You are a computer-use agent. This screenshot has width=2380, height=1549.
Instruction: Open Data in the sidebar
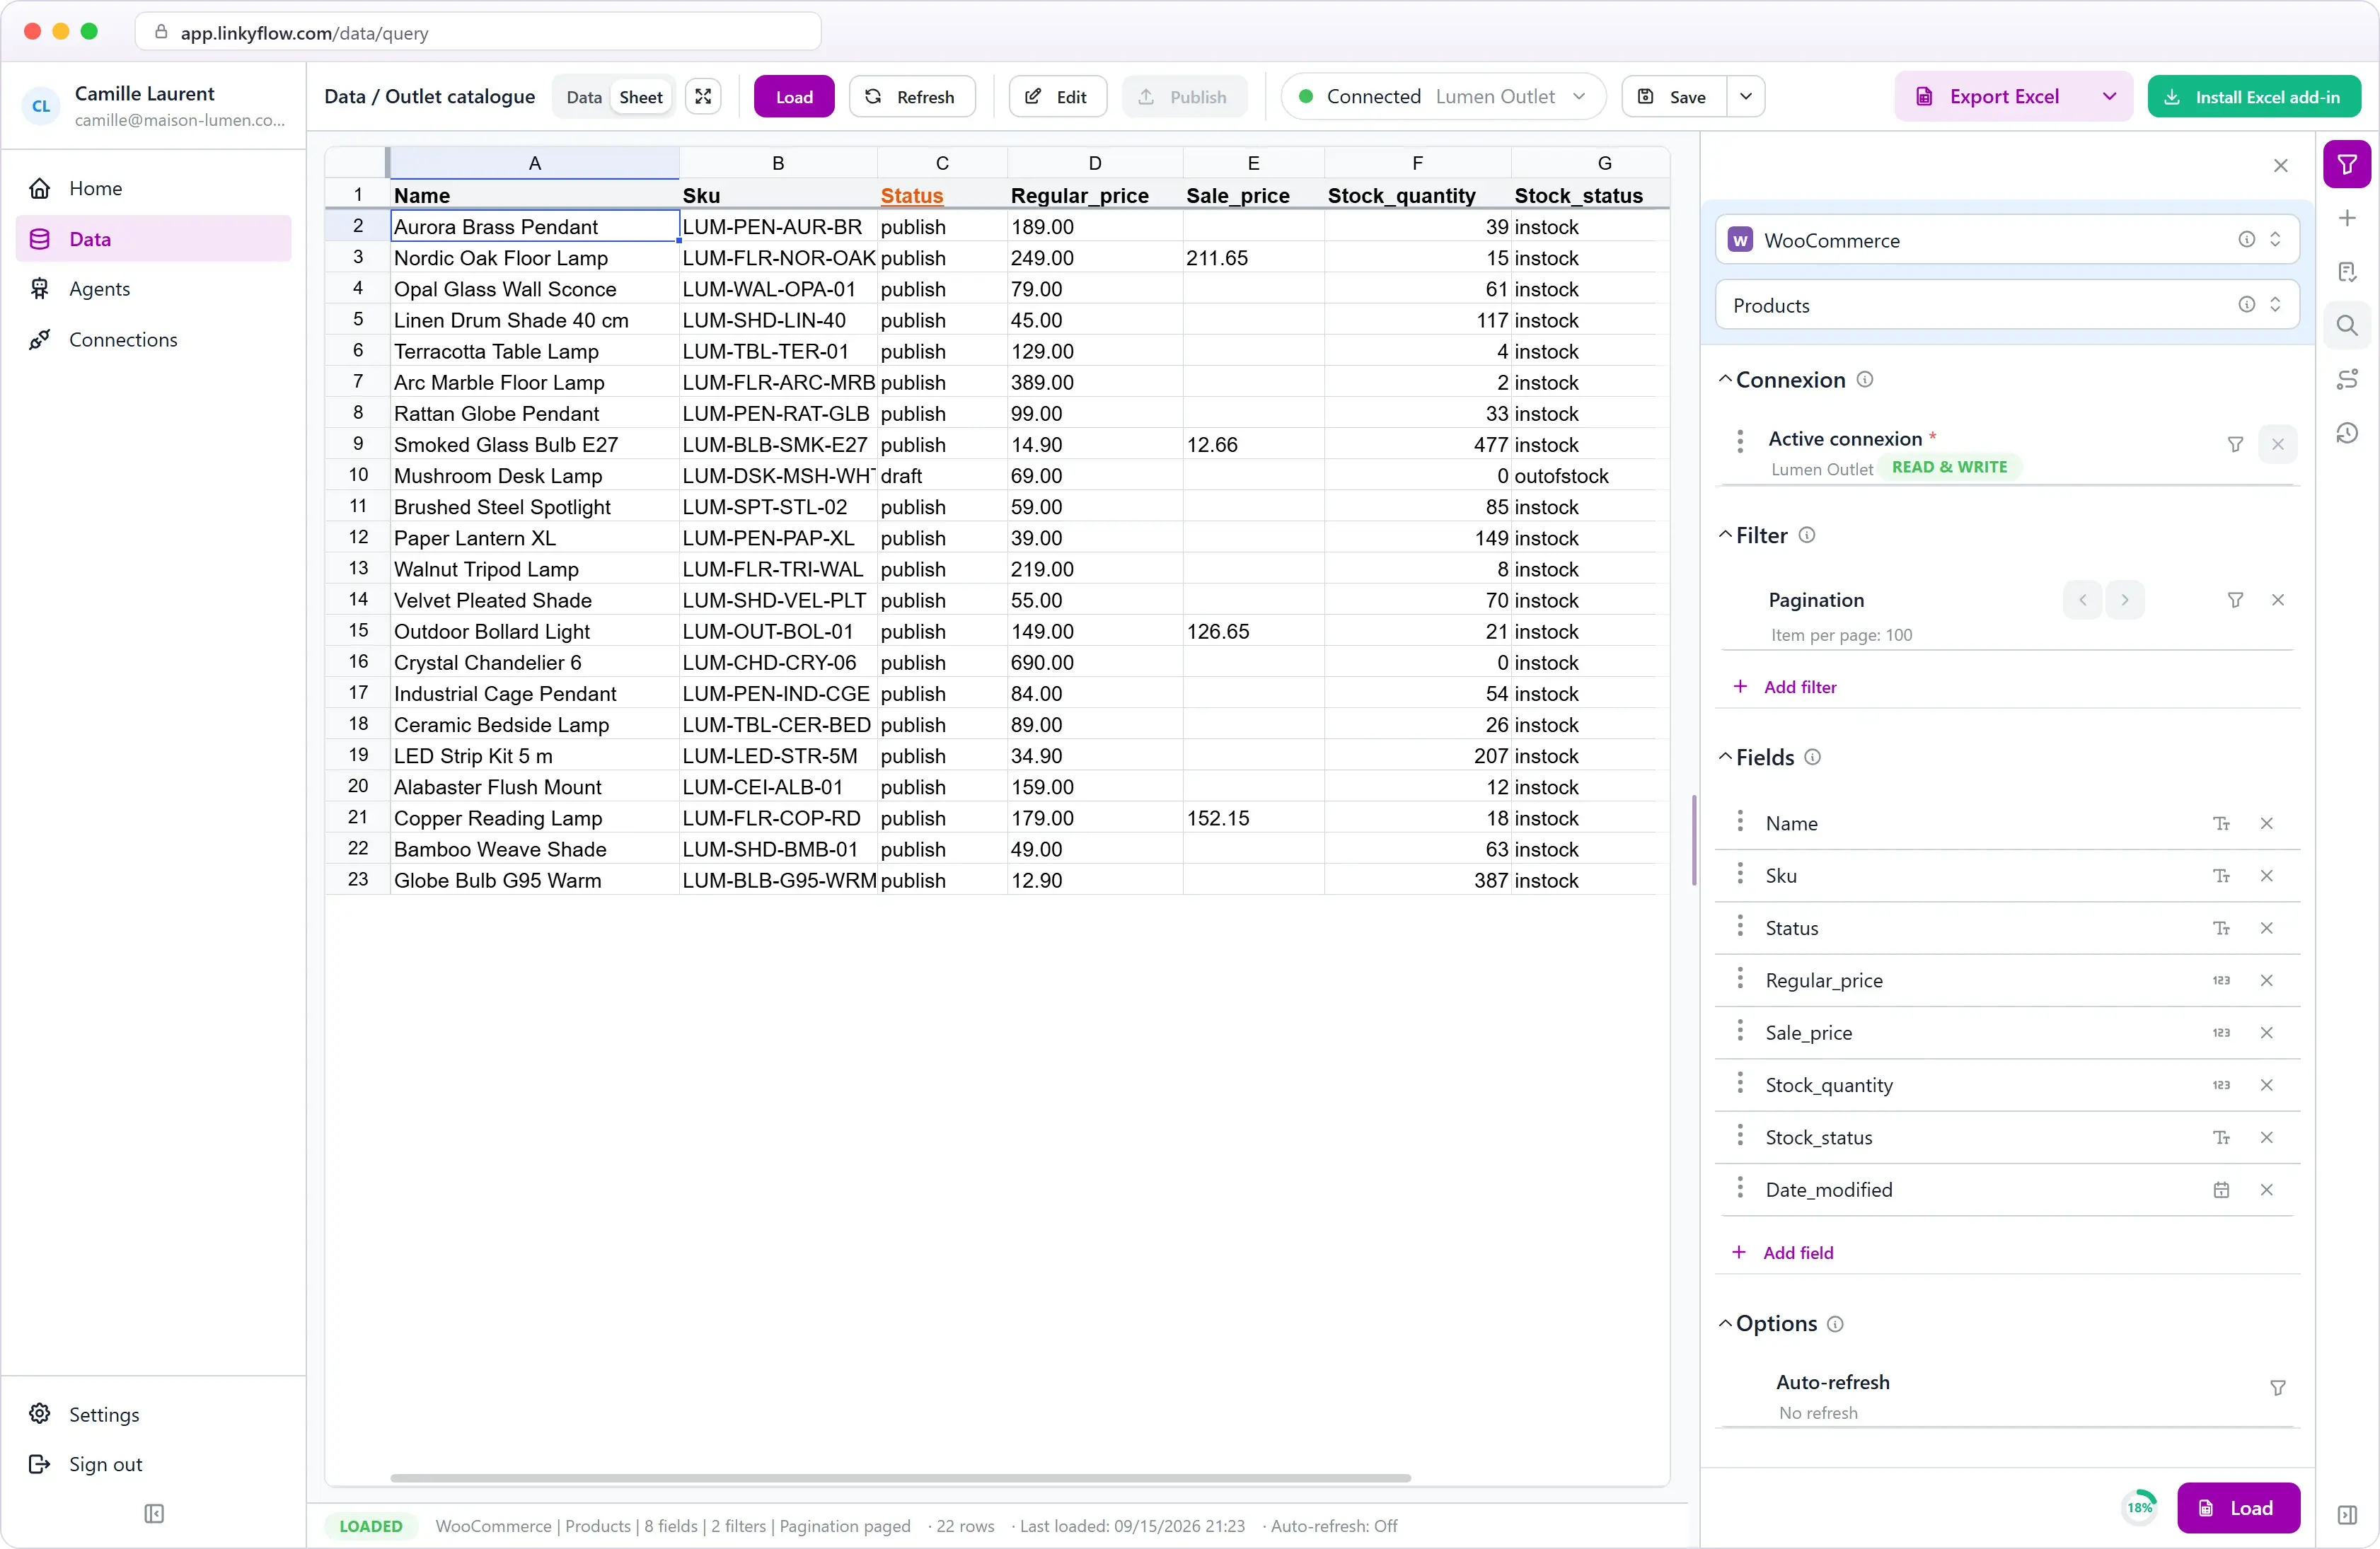153,238
